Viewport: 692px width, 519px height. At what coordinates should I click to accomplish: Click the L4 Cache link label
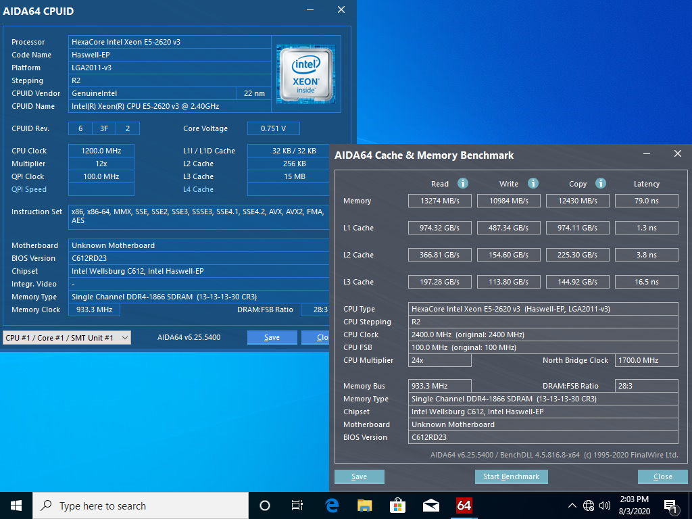point(198,189)
